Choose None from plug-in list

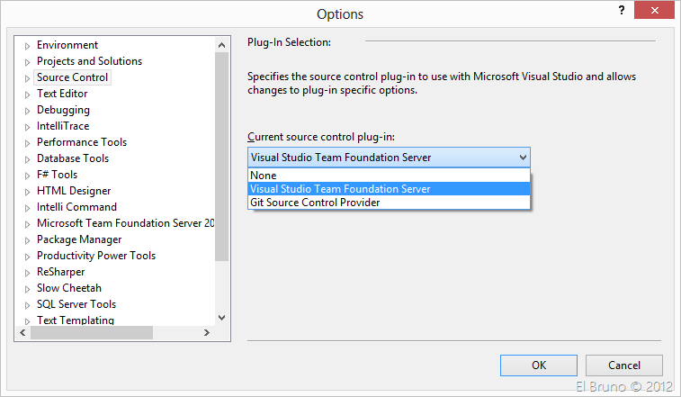point(264,176)
